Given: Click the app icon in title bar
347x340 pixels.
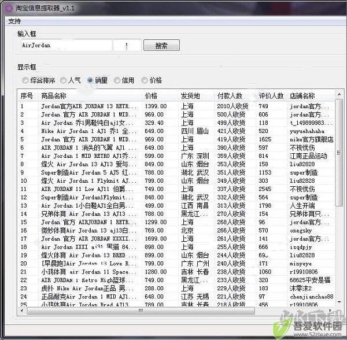Looking at the screenshot, I should click(x=9, y=8).
